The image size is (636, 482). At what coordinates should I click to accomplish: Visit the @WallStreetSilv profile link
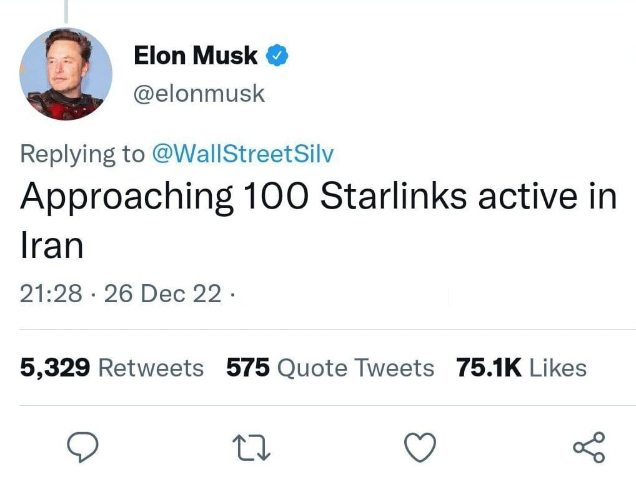[243, 154]
